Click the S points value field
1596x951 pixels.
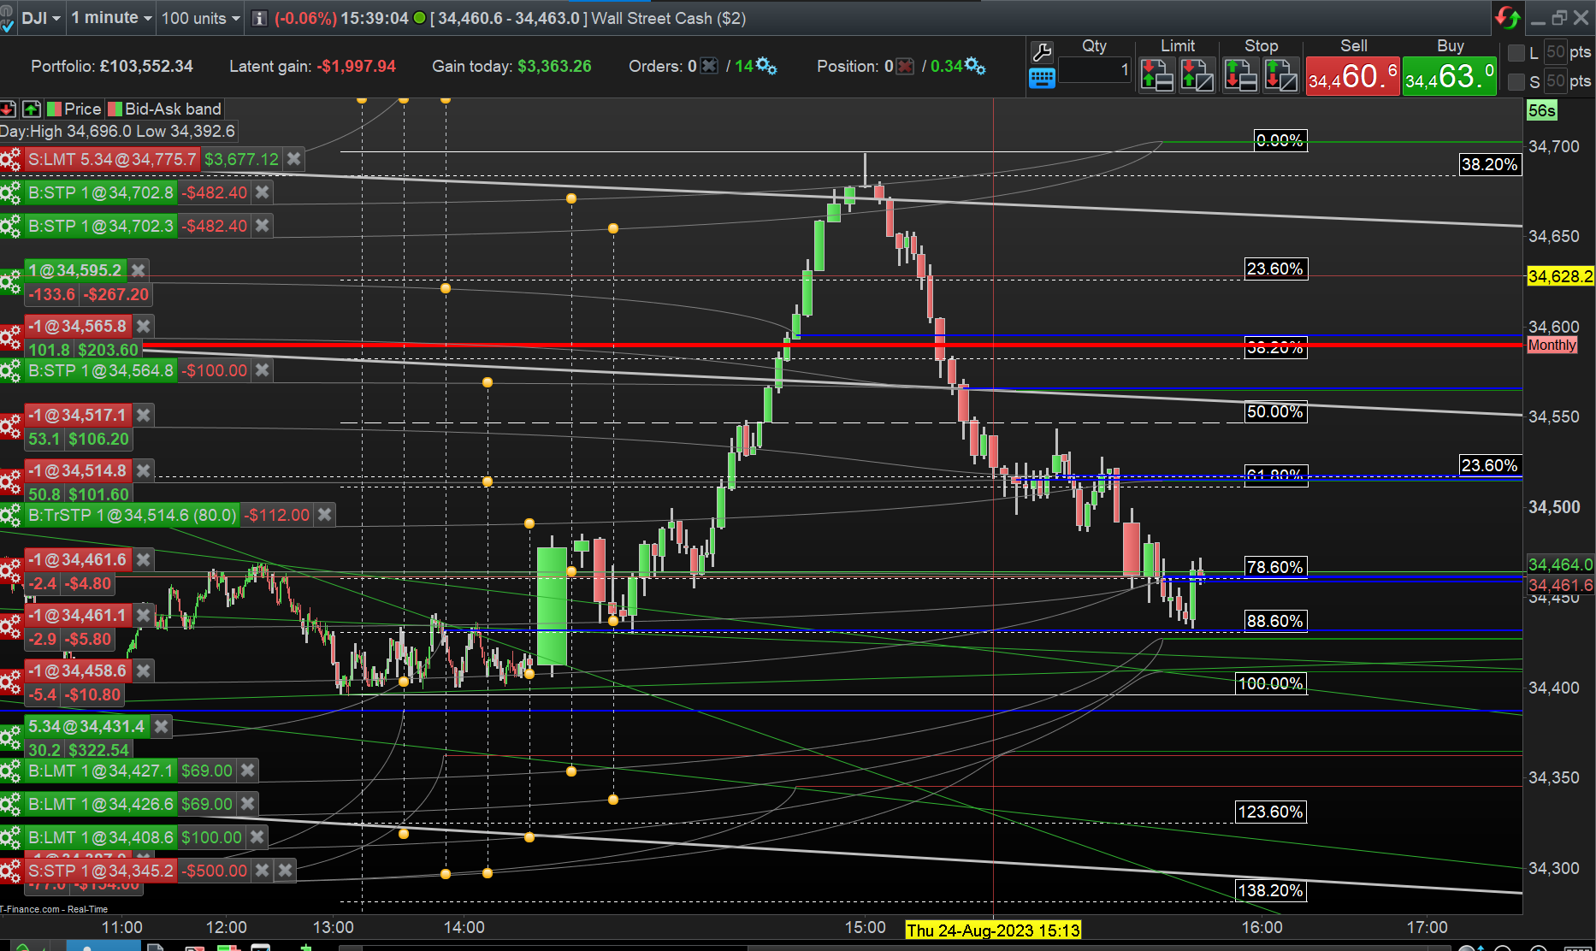[1556, 81]
